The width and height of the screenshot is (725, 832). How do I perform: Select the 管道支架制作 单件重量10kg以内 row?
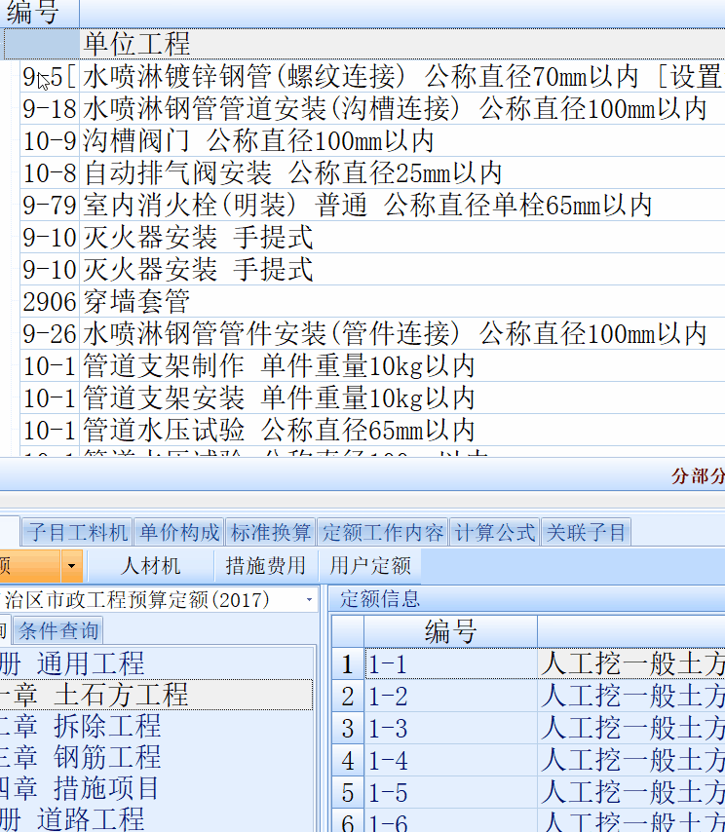pyautogui.click(x=372, y=366)
